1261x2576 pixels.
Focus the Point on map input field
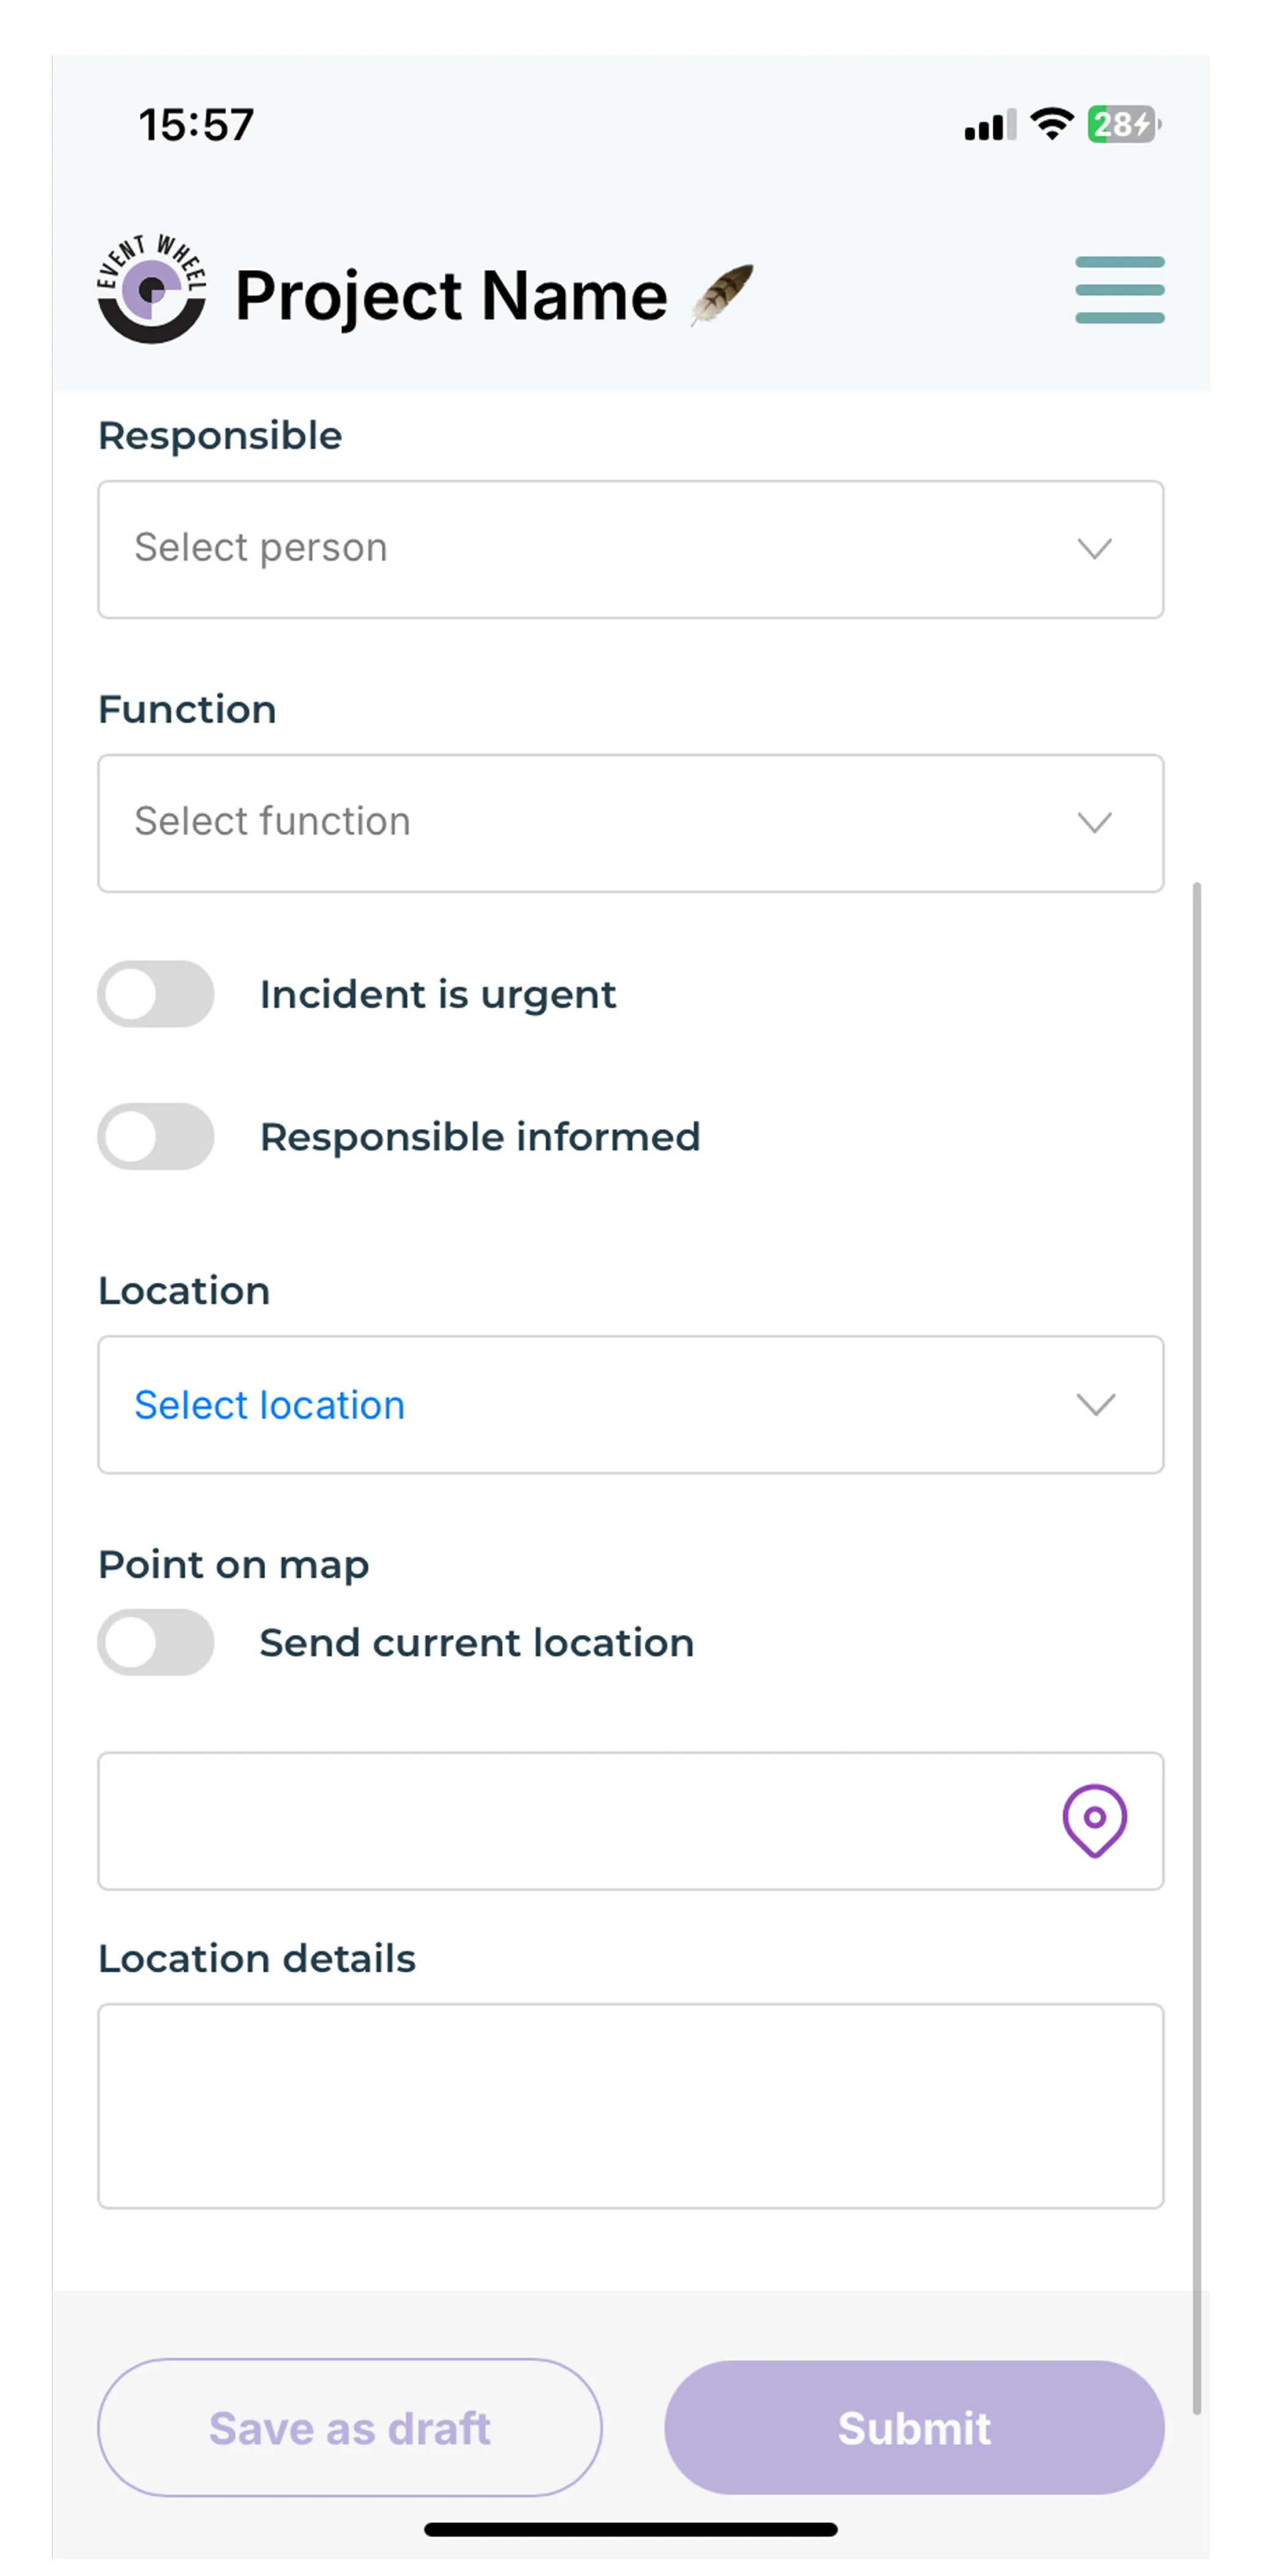tap(570, 1820)
